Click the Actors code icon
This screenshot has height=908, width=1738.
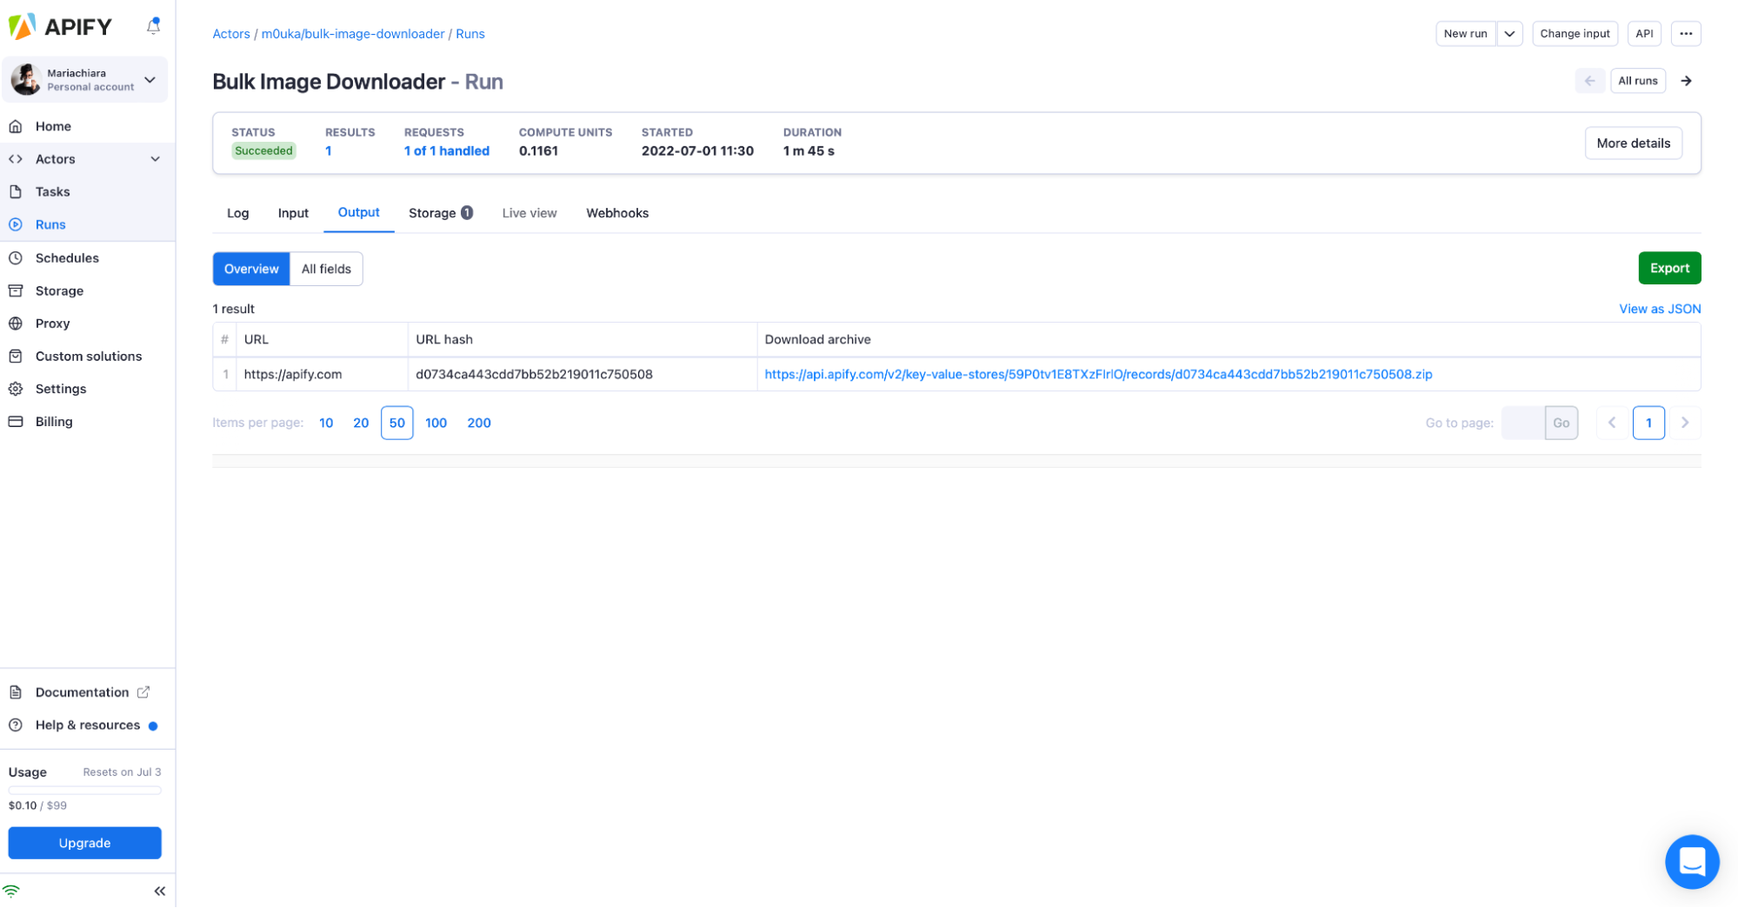click(x=16, y=159)
